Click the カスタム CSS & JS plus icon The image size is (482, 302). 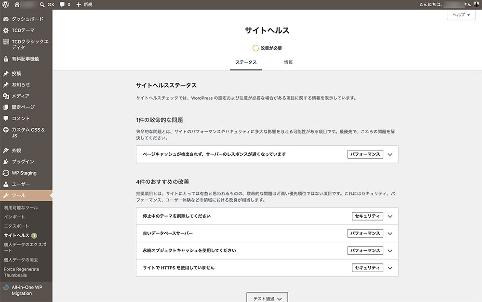click(x=6, y=130)
